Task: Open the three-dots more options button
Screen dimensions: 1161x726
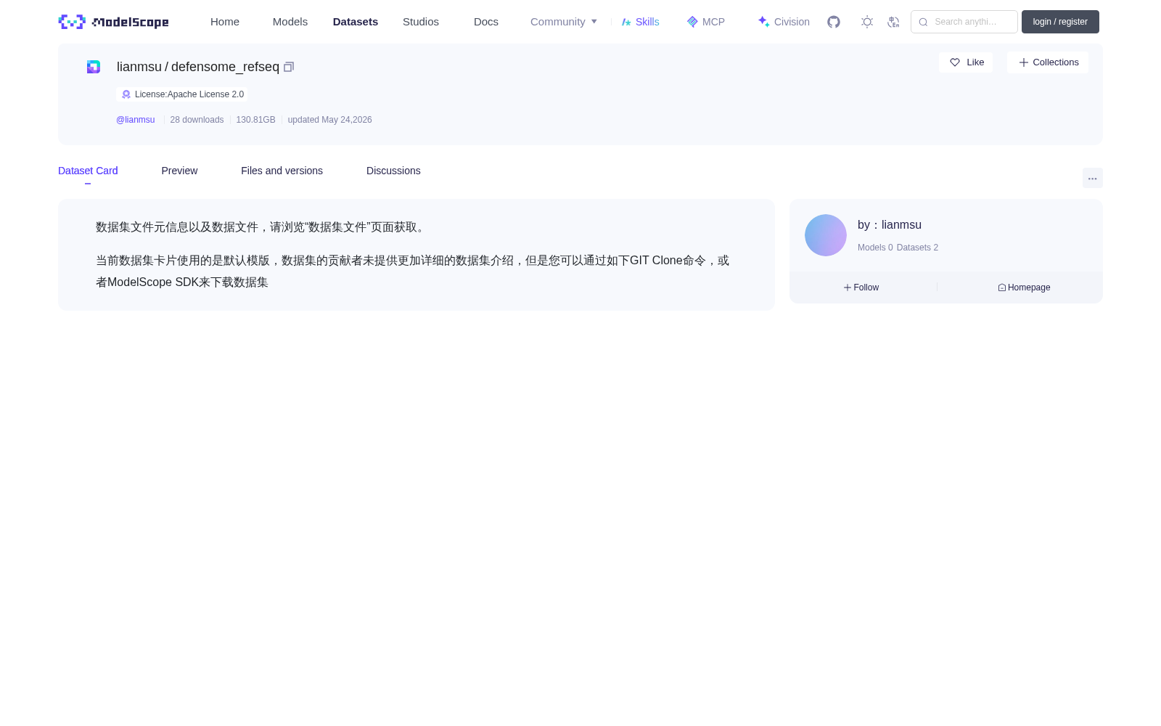Action: [x=1093, y=178]
